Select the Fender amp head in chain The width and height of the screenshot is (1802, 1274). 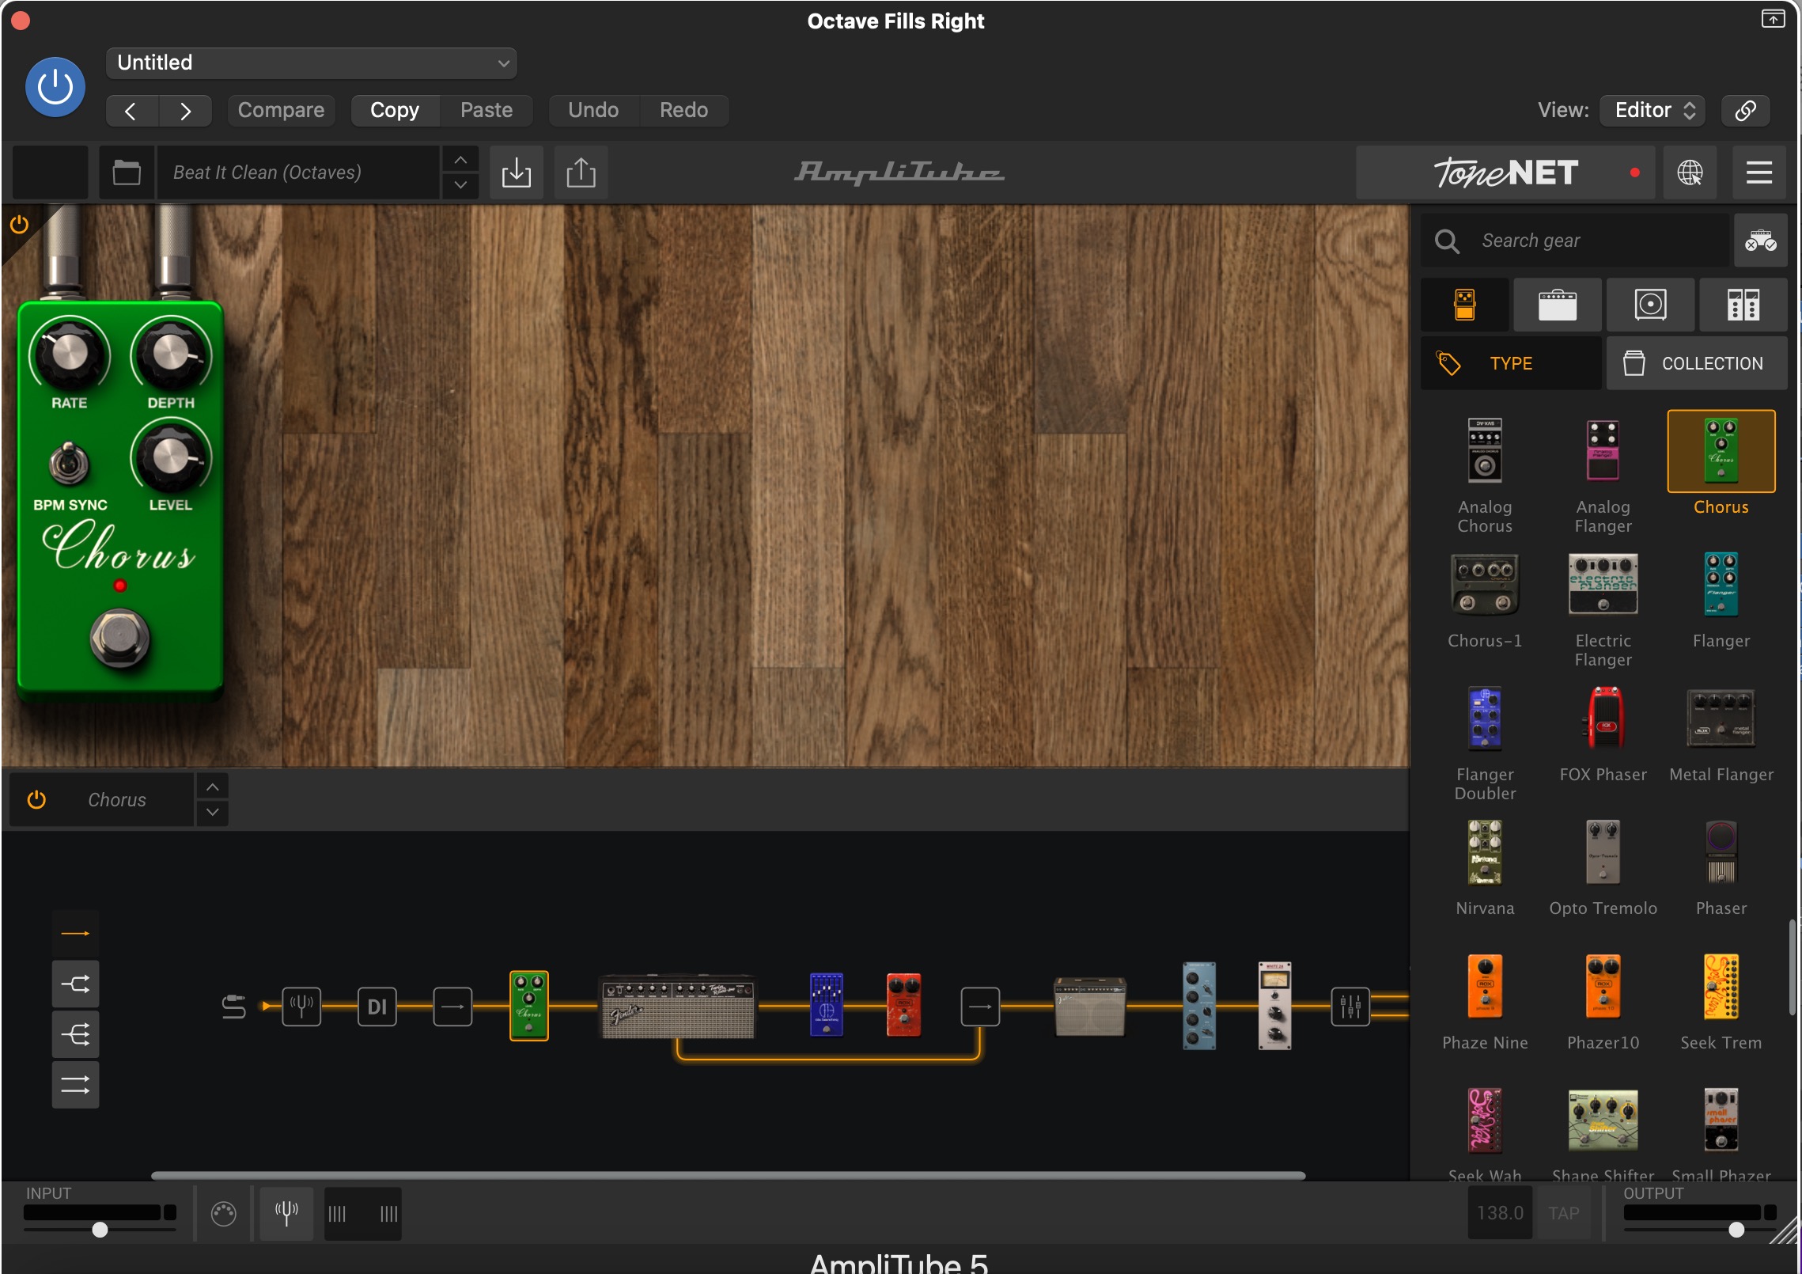tap(678, 1006)
